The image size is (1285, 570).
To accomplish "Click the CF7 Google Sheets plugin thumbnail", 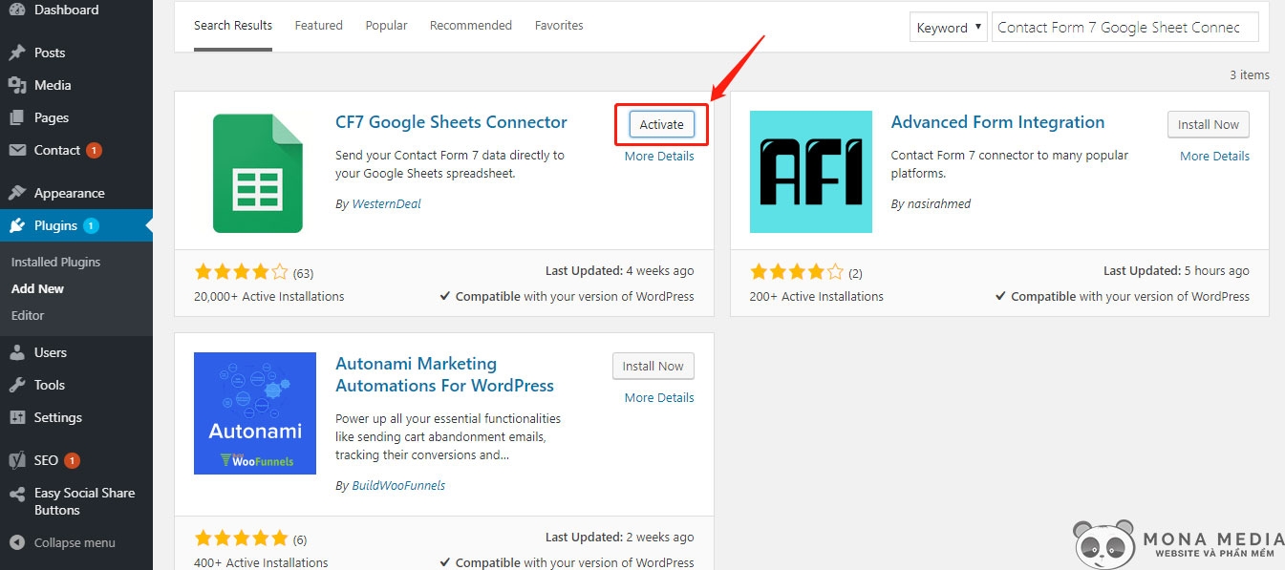I will (x=257, y=173).
